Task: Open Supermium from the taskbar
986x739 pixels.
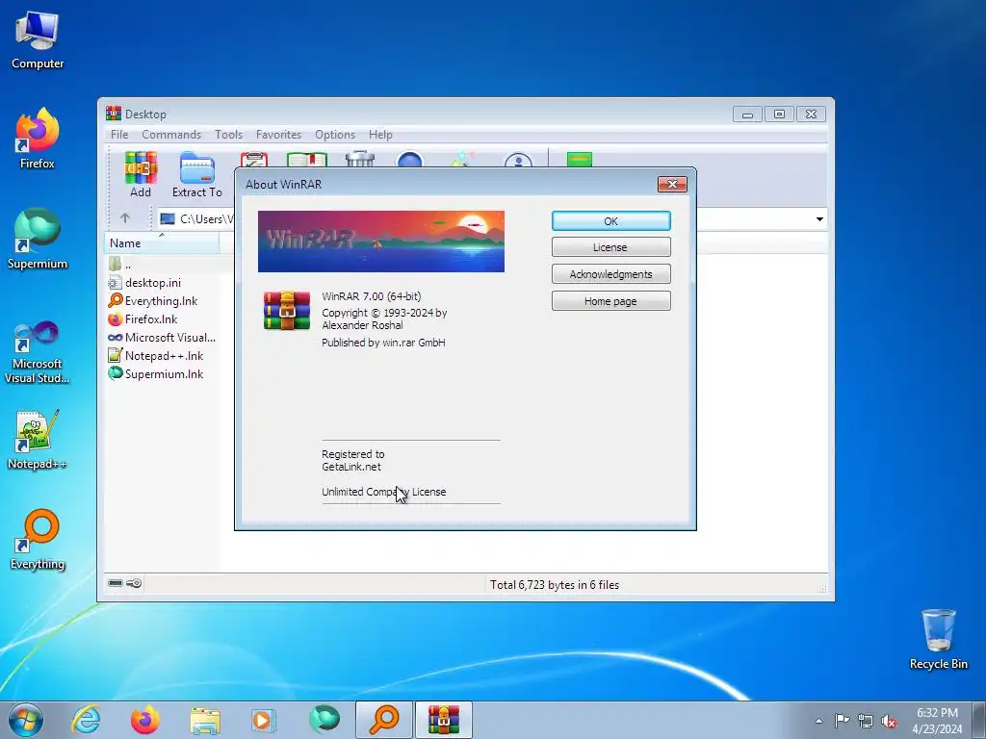Action: click(324, 720)
